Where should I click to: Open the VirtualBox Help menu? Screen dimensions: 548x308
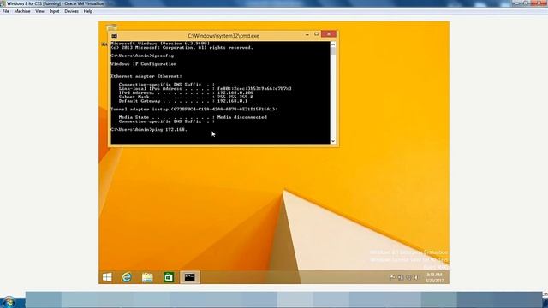(x=87, y=11)
